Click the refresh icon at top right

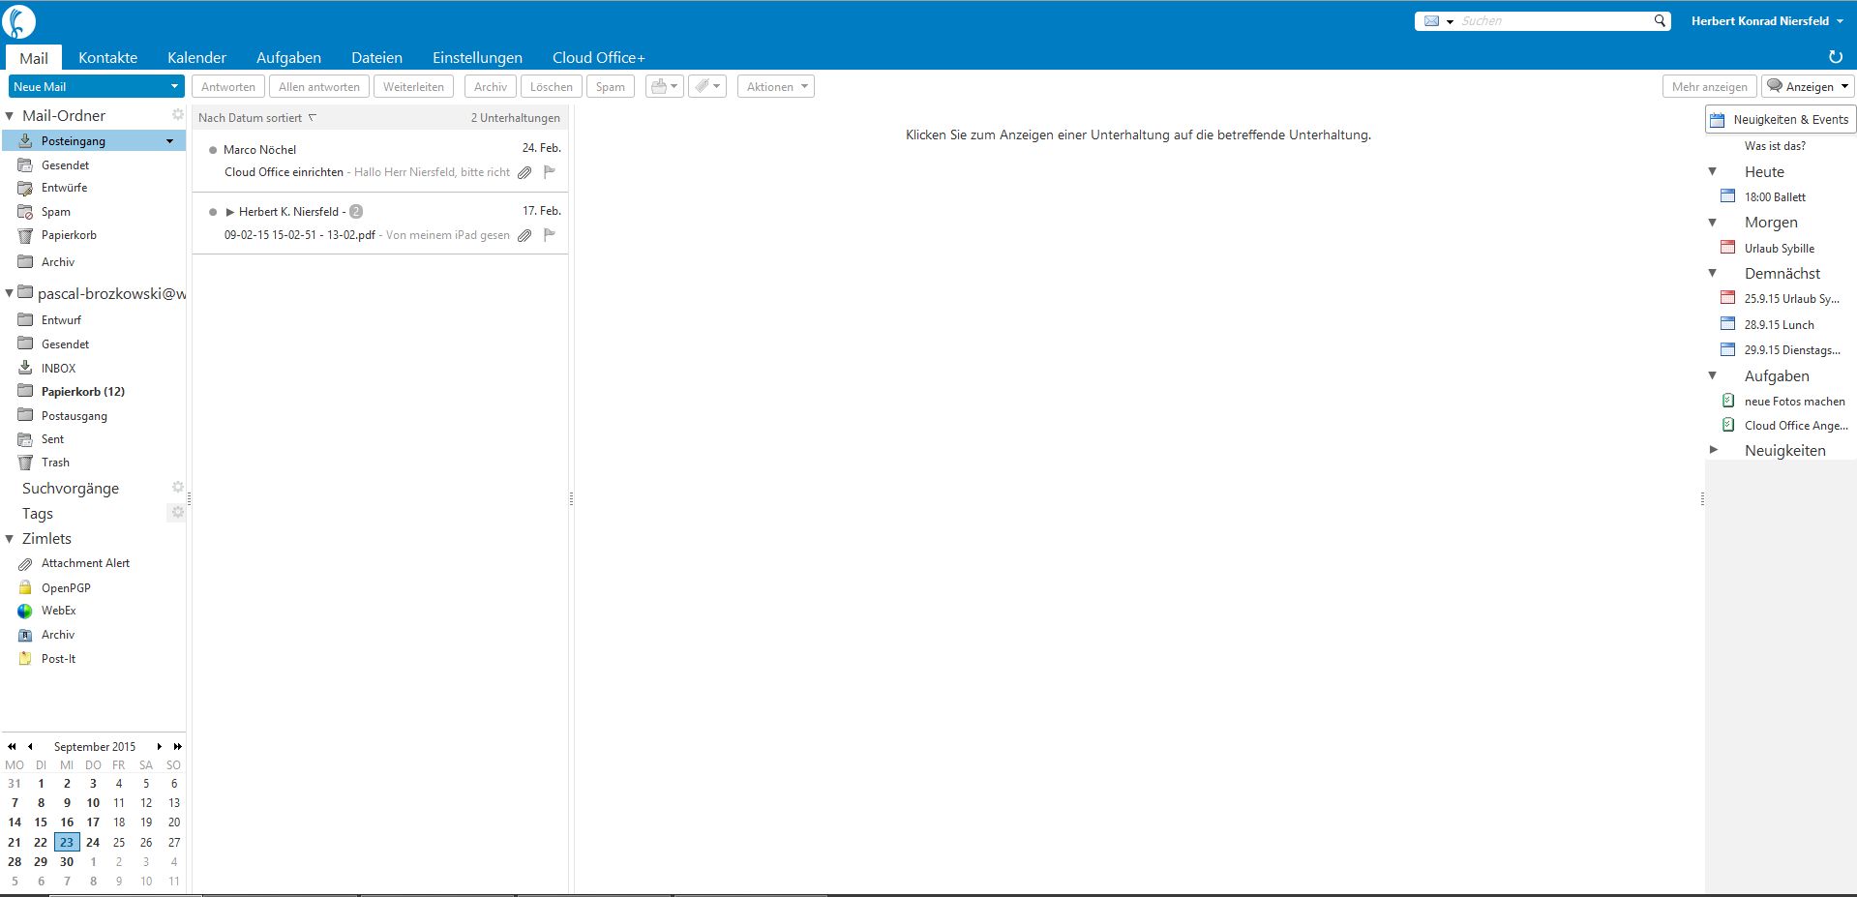(x=1835, y=57)
